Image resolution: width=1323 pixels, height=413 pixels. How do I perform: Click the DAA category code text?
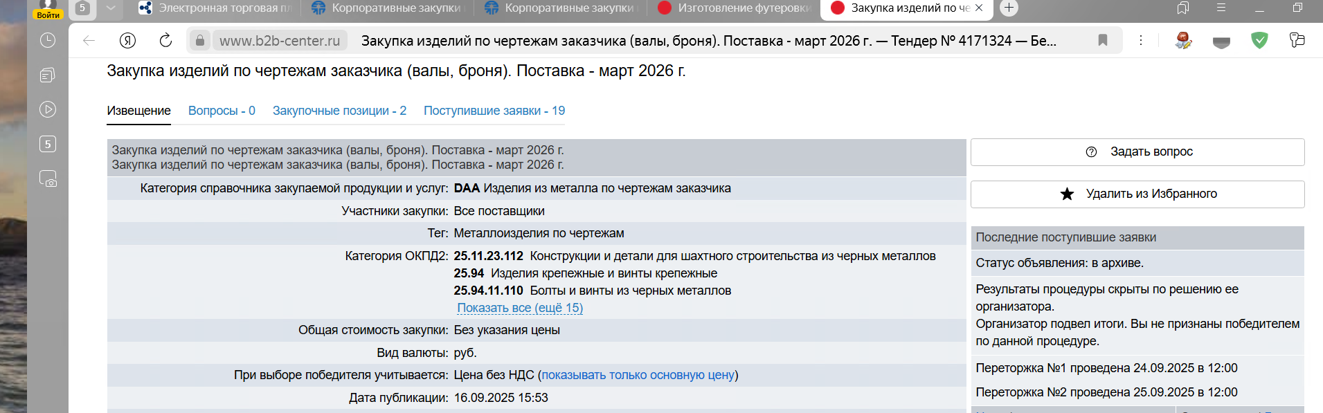(467, 188)
